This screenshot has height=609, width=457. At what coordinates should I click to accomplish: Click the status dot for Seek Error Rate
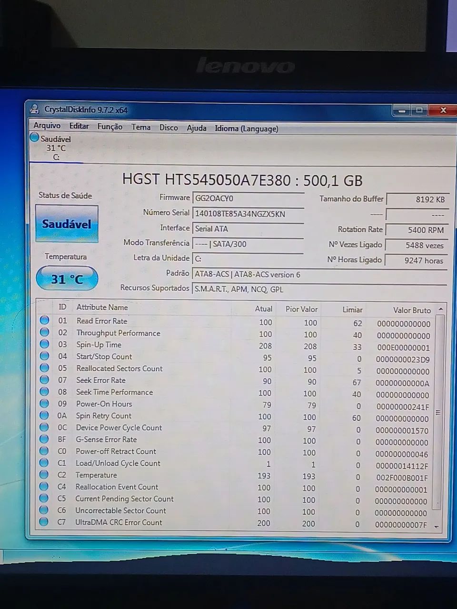tap(44, 380)
